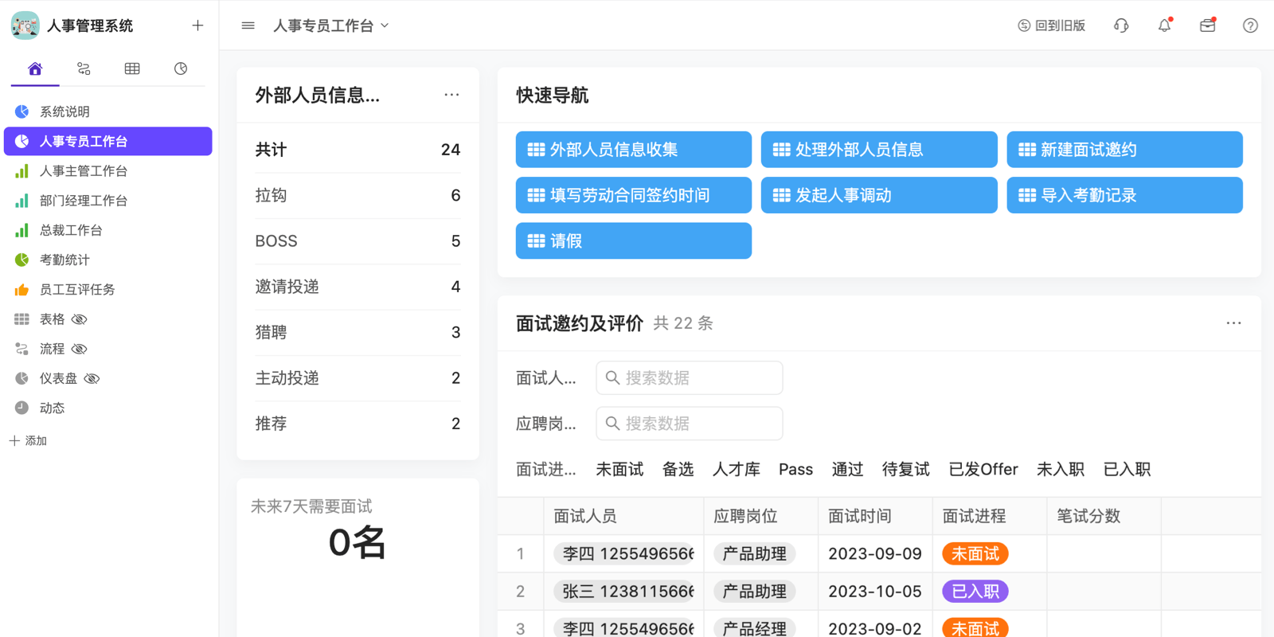This screenshot has height=637, width=1274.
Task: Toggle visibility eye next to 表格
Action: (80, 319)
